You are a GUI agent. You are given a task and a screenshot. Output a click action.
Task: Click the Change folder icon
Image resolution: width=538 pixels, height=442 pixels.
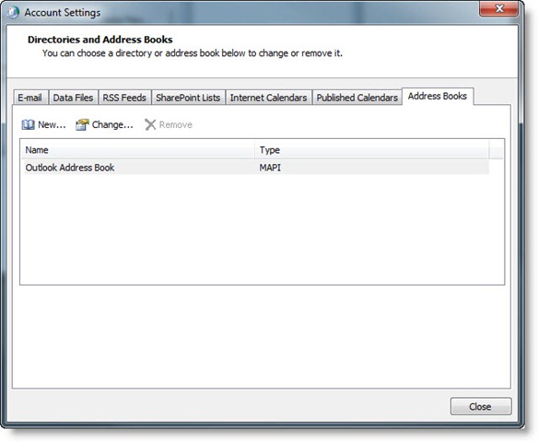[82, 125]
